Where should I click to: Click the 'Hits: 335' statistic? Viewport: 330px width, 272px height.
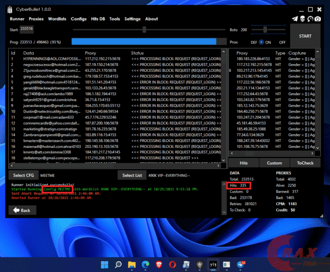point(238,186)
